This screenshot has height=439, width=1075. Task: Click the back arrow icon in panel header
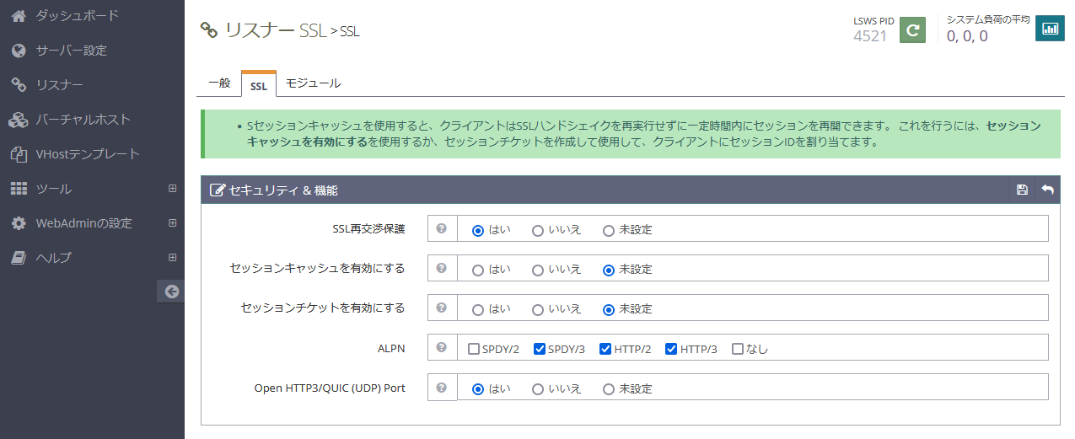tap(1047, 190)
